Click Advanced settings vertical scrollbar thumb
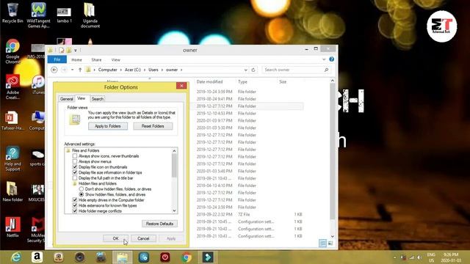This screenshot has height=264, width=470. pyautogui.click(x=174, y=166)
